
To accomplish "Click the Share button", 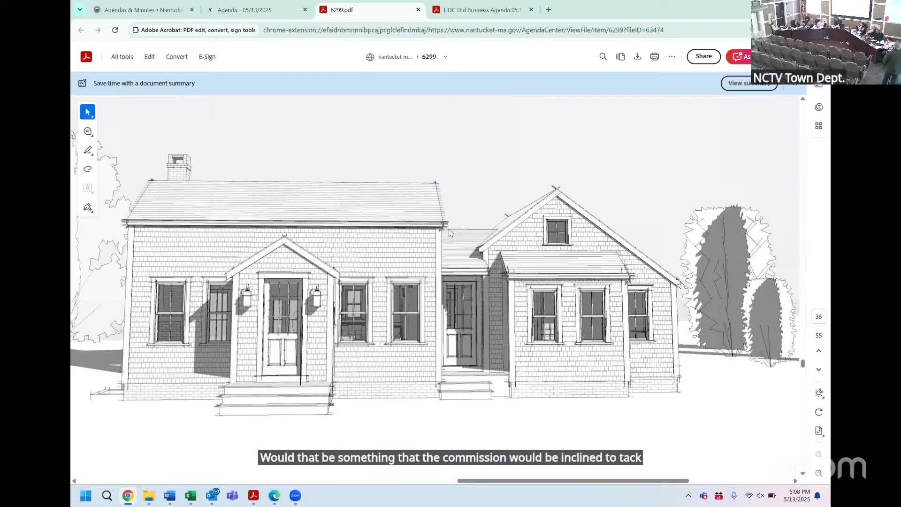I will [703, 56].
